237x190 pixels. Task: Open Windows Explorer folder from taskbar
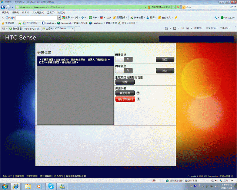(x=28, y=186)
